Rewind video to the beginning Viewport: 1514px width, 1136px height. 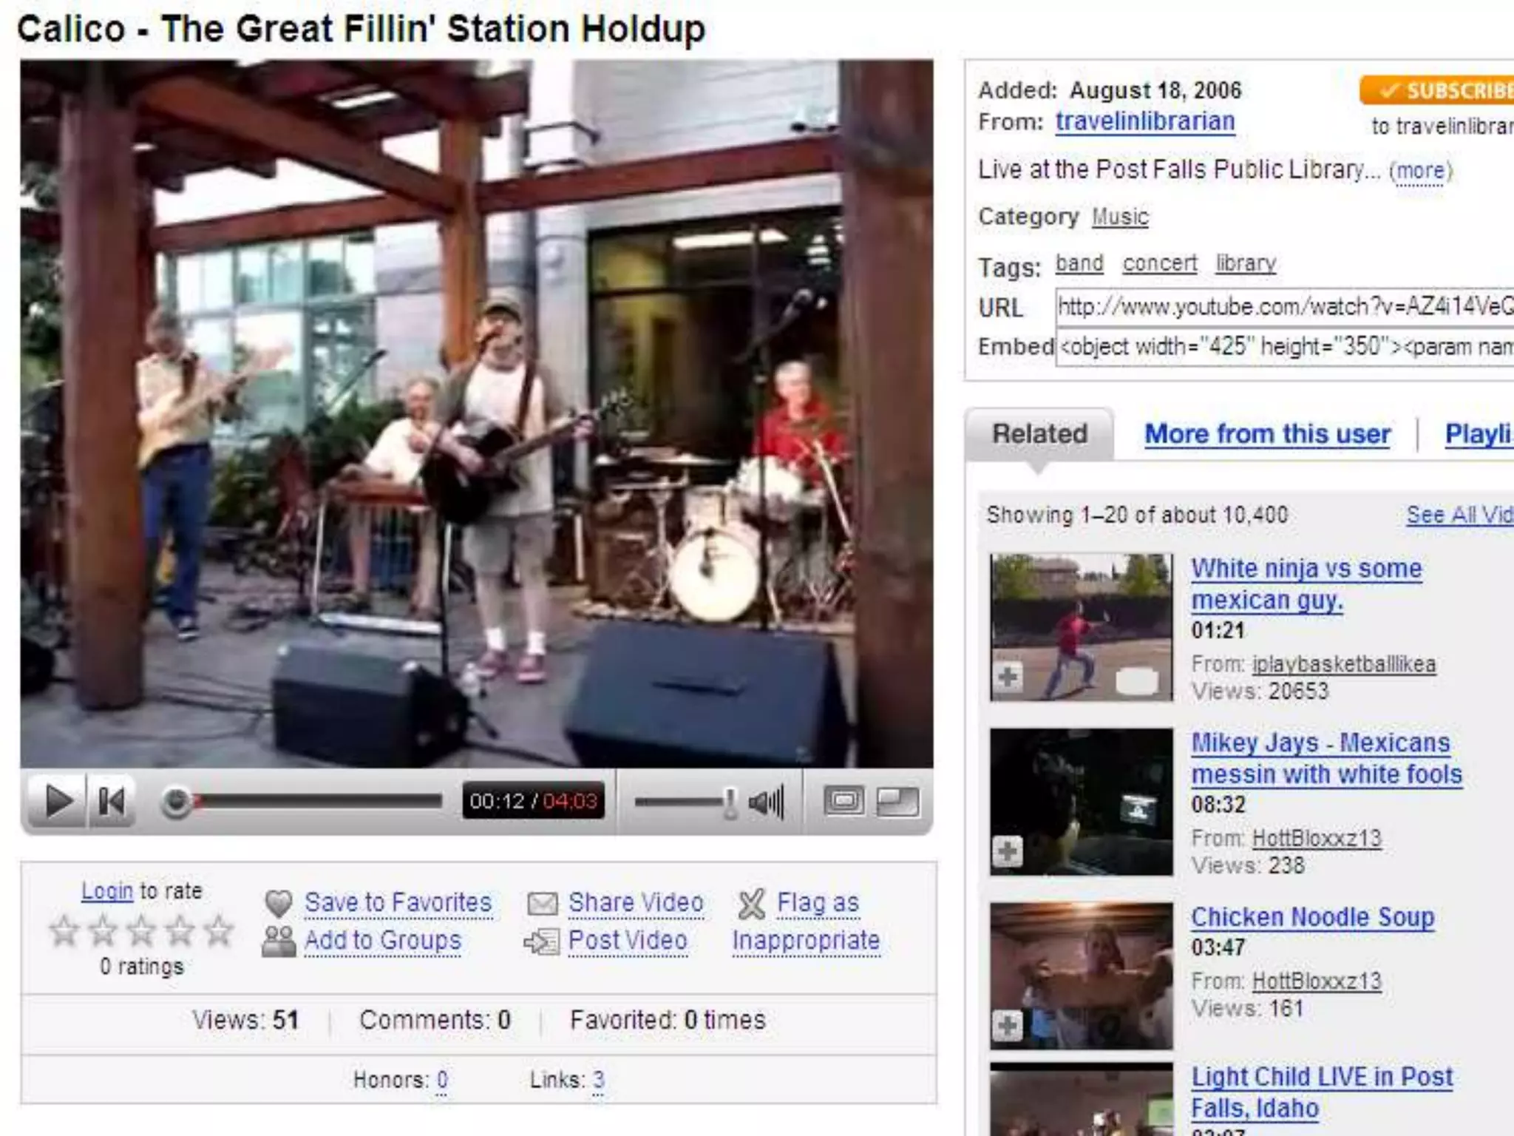112,802
